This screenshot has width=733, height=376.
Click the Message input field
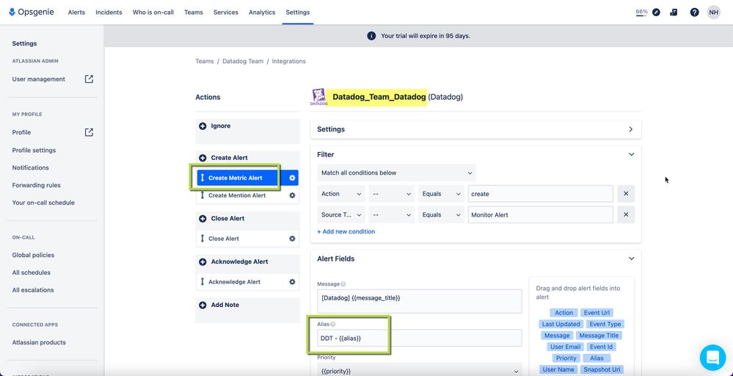pos(419,301)
